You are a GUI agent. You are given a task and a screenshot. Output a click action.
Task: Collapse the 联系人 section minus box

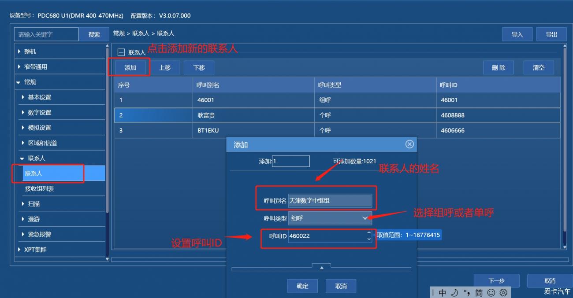[121, 52]
